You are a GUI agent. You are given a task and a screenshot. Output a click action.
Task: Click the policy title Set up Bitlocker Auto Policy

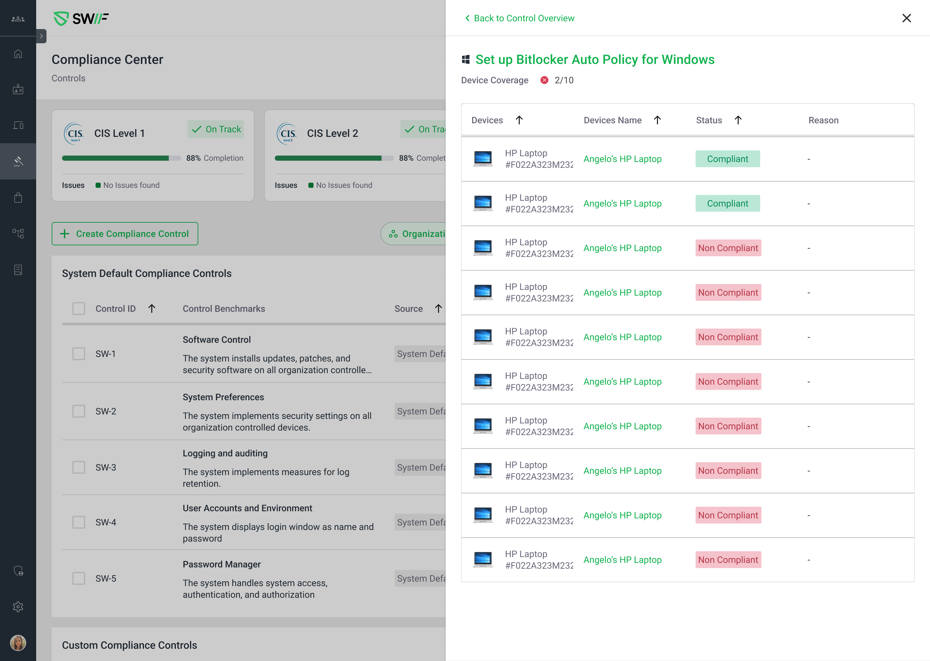(x=595, y=60)
